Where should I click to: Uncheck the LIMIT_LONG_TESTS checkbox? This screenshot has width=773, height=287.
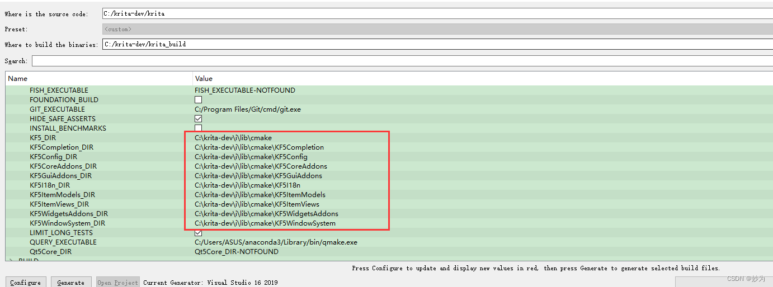pos(198,232)
